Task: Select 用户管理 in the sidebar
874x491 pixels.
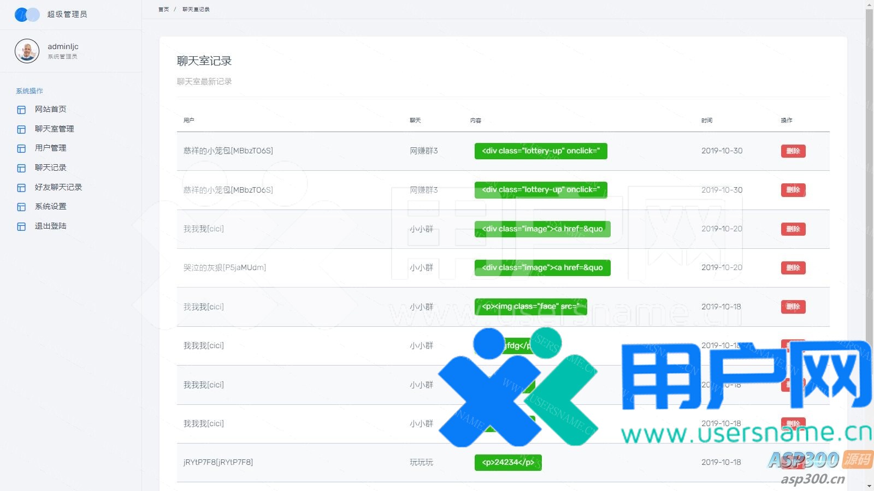Action: click(50, 148)
